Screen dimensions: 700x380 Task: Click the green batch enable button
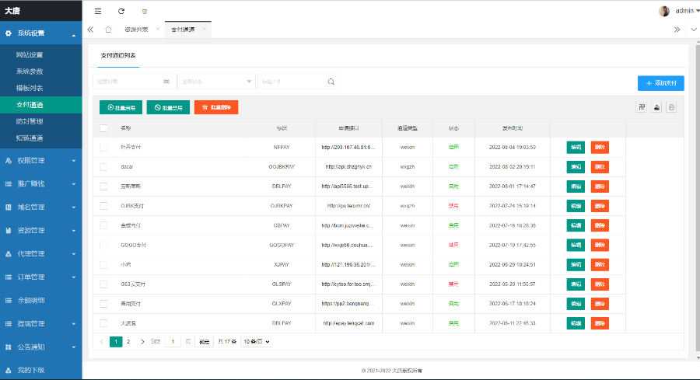121,107
